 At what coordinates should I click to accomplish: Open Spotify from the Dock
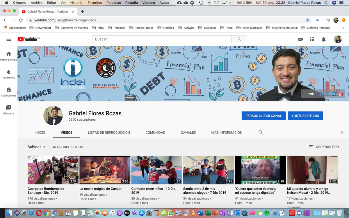[x=266, y=213]
